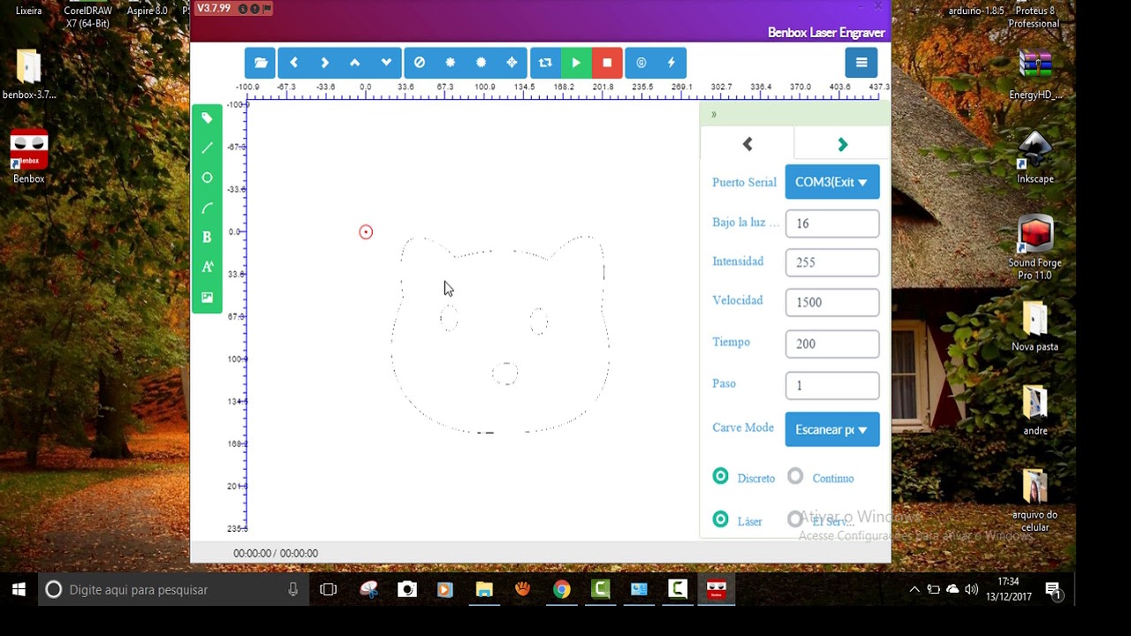Click the Paso value field

832,385
